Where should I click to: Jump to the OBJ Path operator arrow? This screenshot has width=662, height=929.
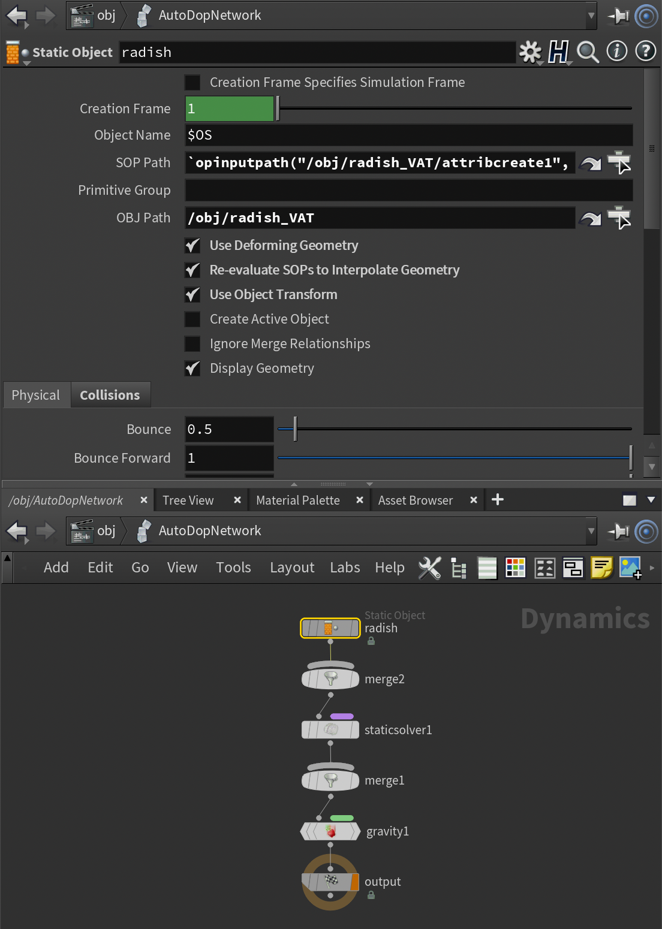(591, 219)
